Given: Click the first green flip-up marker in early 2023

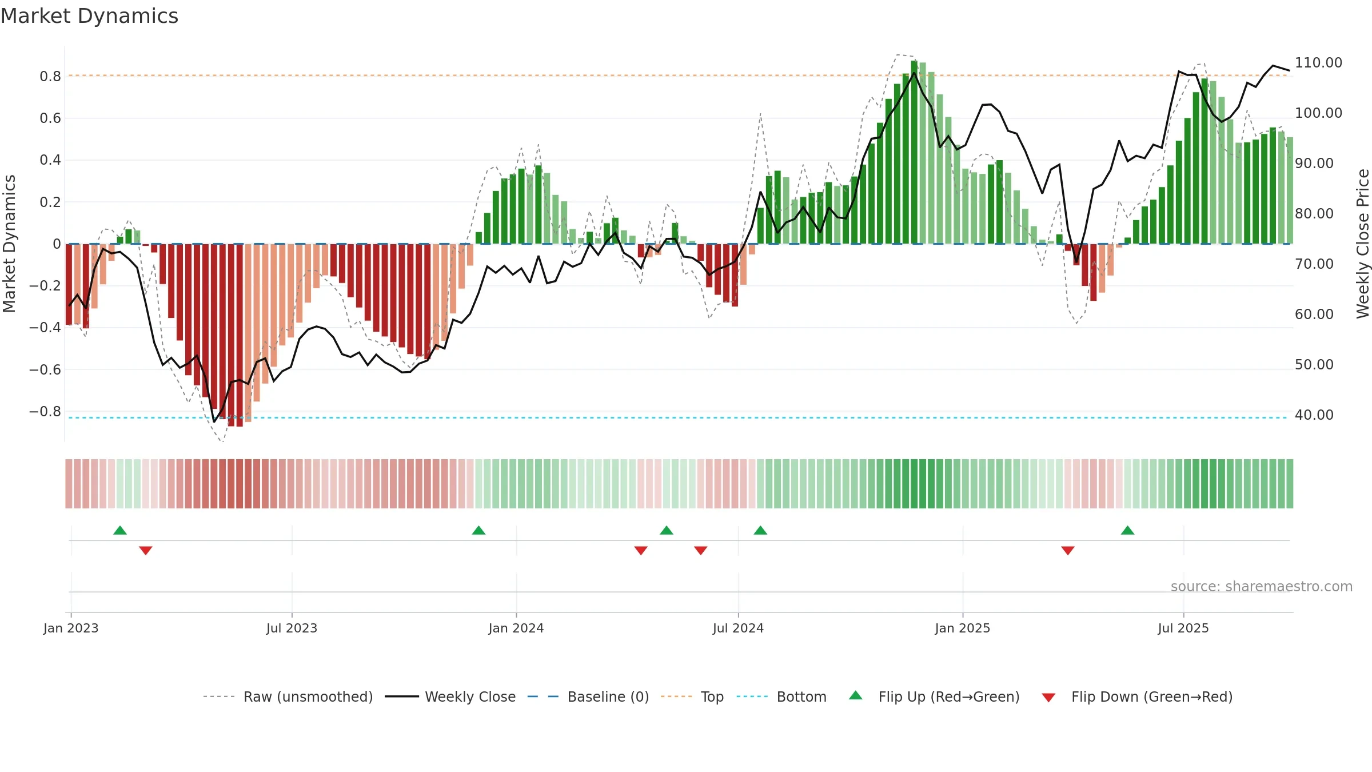Looking at the screenshot, I should (120, 531).
